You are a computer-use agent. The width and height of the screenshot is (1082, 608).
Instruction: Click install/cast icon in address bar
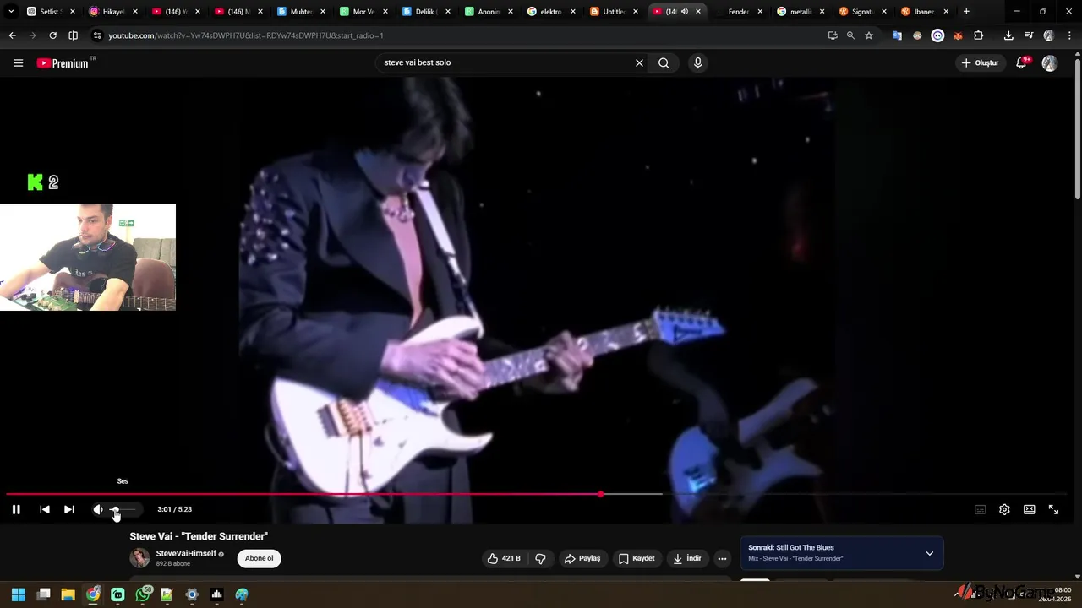click(x=833, y=35)
